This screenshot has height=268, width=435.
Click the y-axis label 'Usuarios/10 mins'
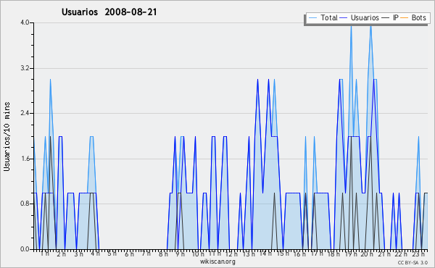[x=7, y=136]
